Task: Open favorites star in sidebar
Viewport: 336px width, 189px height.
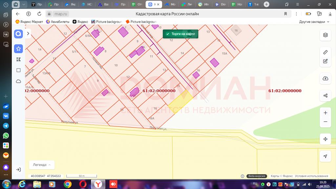Action: [x=18, y=49]
